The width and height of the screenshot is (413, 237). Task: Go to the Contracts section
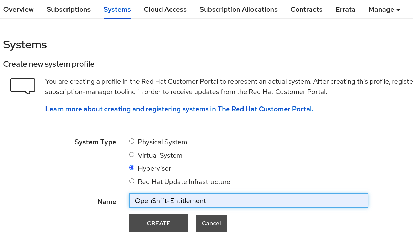(x=306, y=9)
